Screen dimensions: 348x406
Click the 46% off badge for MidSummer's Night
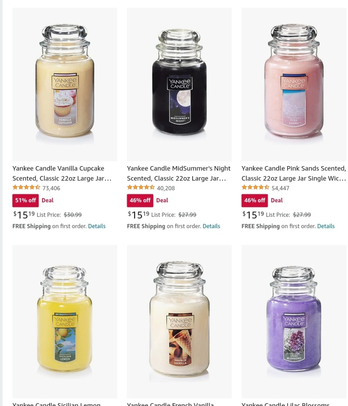click(x=140, y=200)
